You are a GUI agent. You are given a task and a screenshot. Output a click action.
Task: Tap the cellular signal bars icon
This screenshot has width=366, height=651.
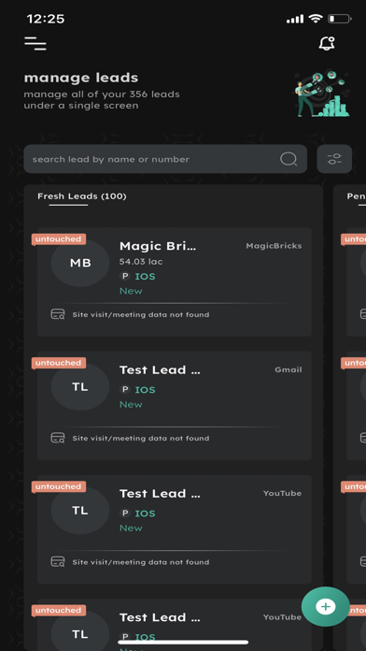coord(295,19)
